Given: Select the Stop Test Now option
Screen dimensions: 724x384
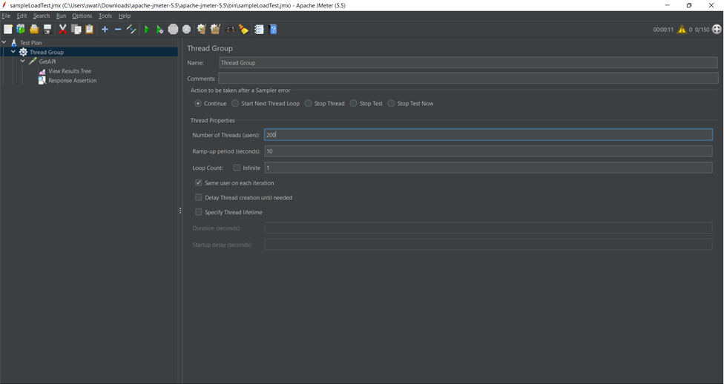Looking at the screenshot, I should click(391, 103).
